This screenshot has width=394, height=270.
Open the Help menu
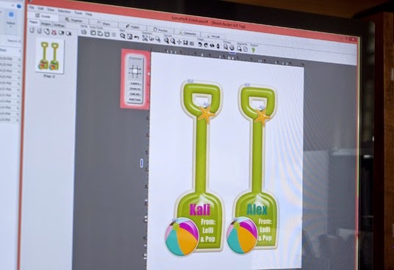[89, 14]
